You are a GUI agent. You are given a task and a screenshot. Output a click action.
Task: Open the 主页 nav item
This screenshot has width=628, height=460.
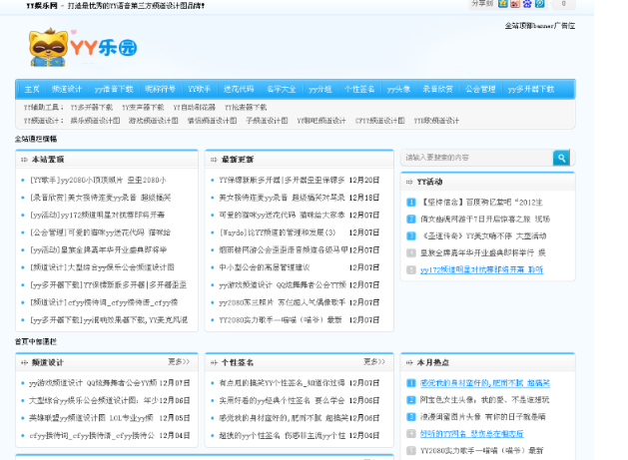32,89
